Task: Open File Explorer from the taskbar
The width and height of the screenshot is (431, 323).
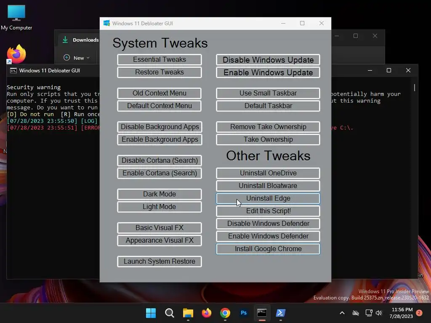Action: pyautogui.click(x=188, y=313)
